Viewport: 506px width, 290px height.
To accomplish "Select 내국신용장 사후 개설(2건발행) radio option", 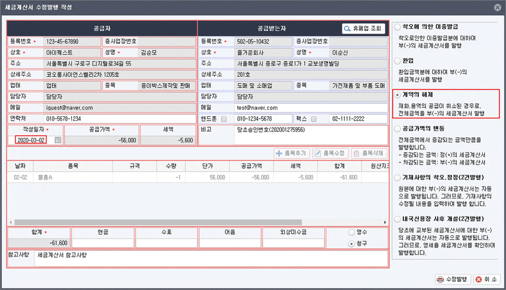I will pyautogui.click(x=397, y=219).
